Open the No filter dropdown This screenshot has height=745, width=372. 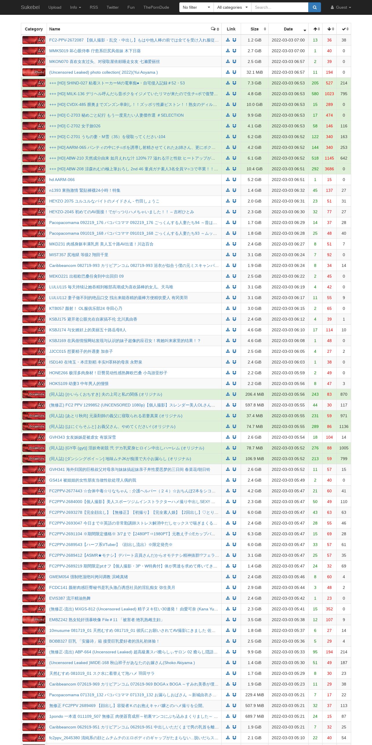coord(196,7)
